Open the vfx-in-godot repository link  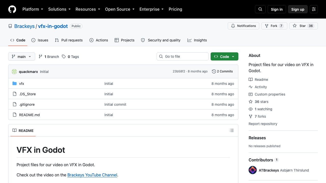[x=53, y=26]
